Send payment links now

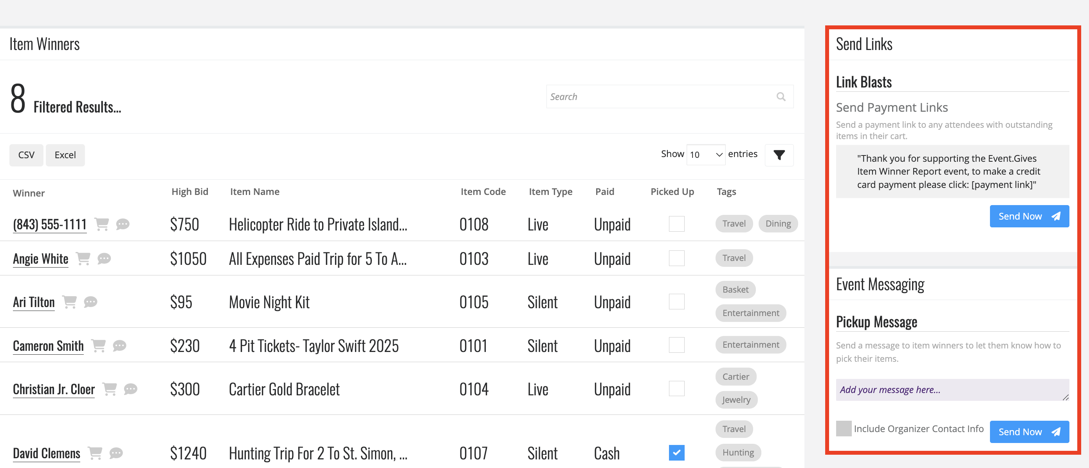tap(1030, 216)
